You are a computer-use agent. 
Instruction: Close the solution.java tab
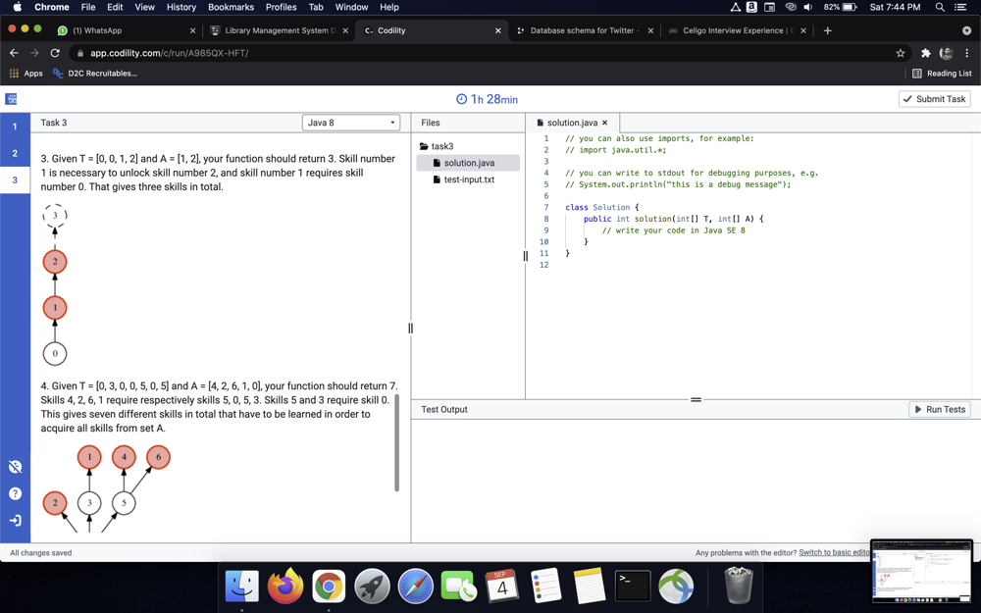605,123
